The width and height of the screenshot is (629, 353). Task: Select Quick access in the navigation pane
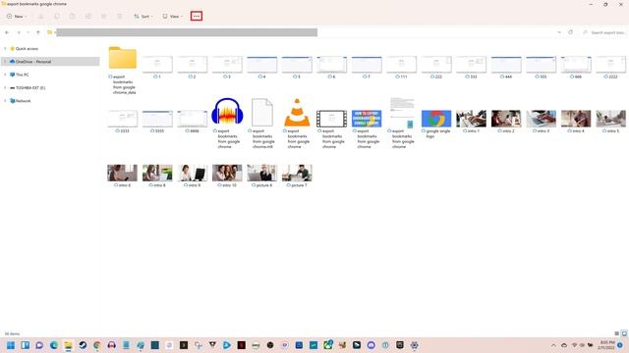pyautogui.click(x=27, y=49)
